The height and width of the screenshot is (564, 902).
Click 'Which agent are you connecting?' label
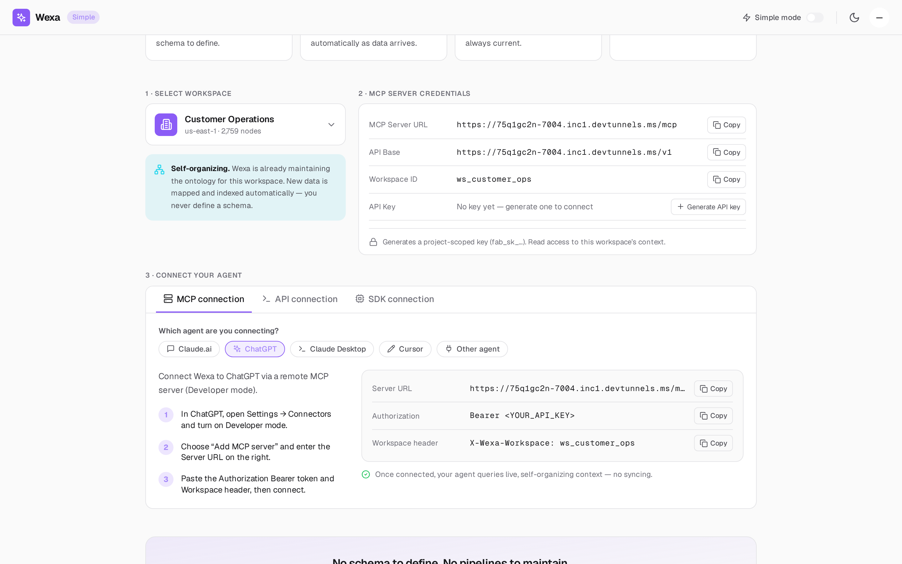click(x=218, y=331)
